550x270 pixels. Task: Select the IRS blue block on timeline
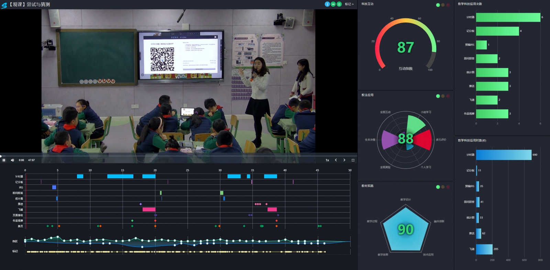[54, 187]
